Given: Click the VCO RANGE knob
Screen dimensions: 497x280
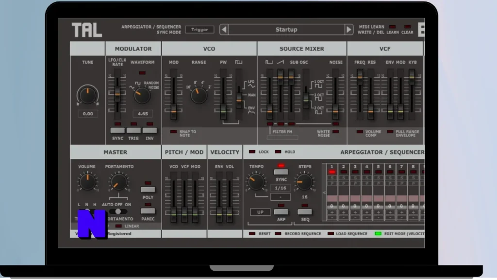Looking at the screenshot, I should (x=199, y=95).
